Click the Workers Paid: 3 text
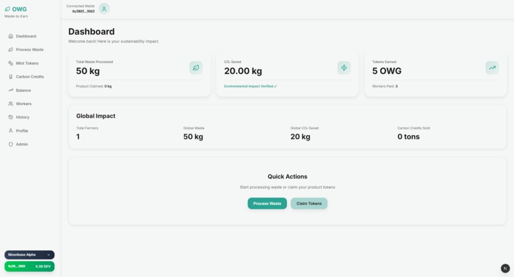This screenshot has width=514, height=277. tap(385, 87)
